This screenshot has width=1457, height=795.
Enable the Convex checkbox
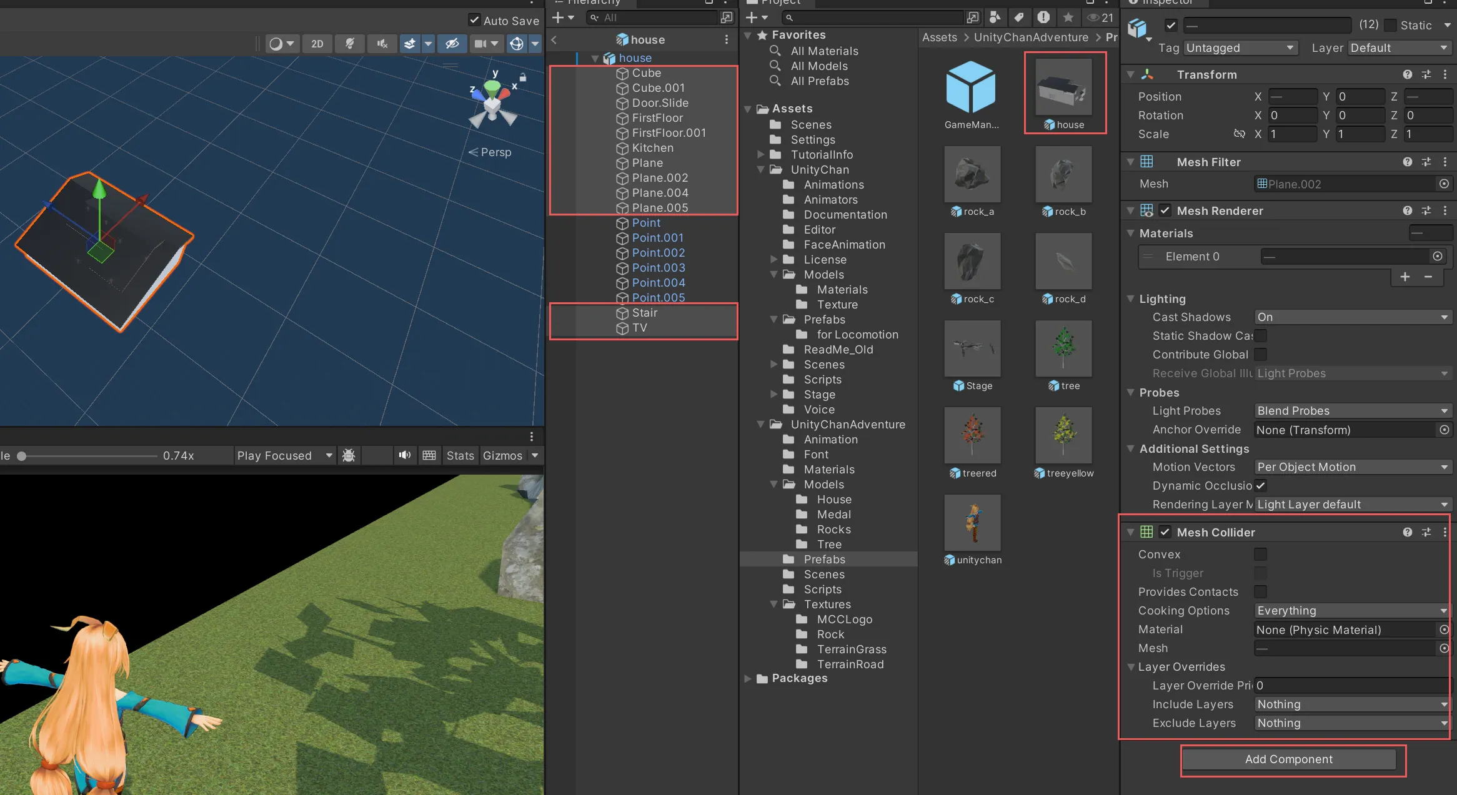(x=1260, y=555)
